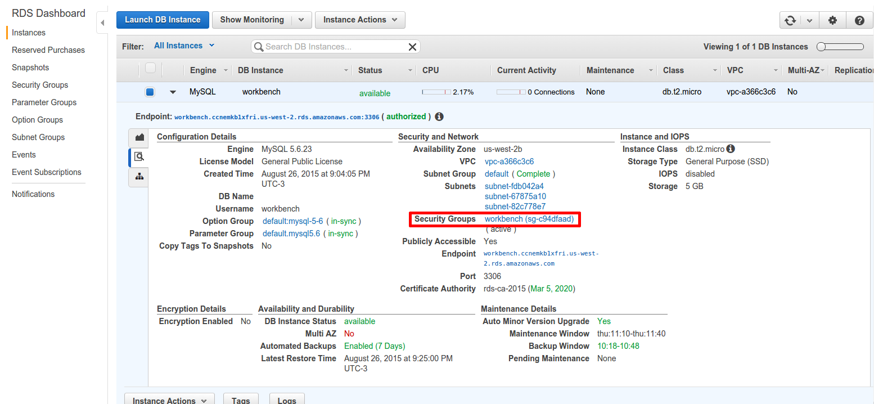
Task: Sort by the Current Activity column header
Action: pos(526,70)
